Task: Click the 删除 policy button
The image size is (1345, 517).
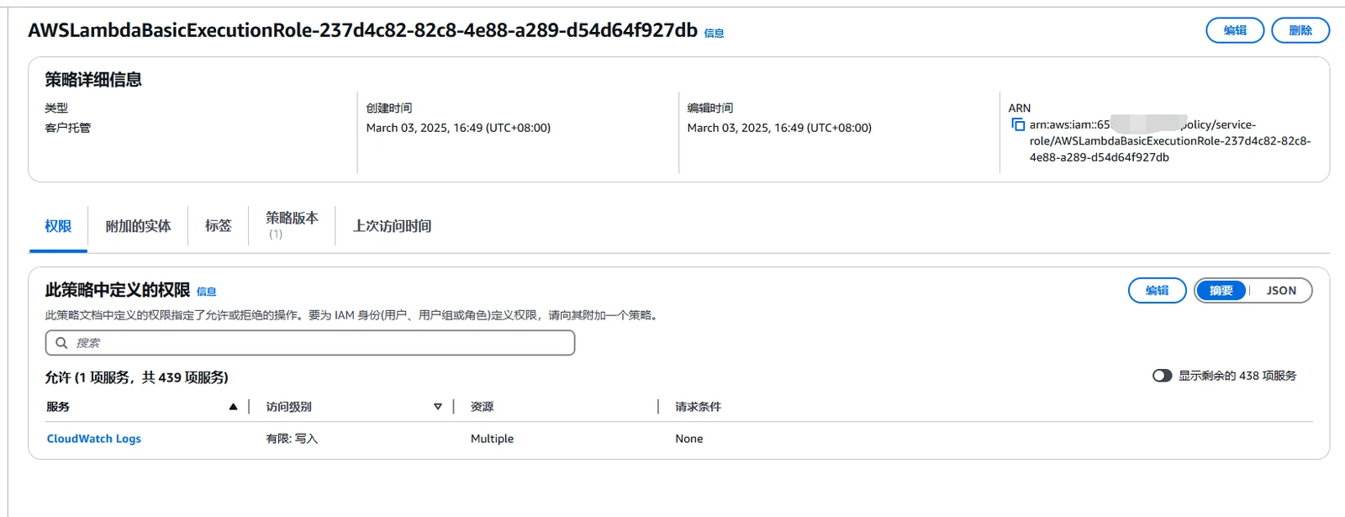Action: [1300, 30]
